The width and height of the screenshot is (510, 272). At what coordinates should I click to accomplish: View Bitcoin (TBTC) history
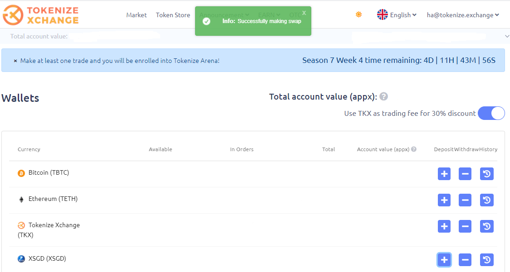pyautogui.click(x=486, y=174)
